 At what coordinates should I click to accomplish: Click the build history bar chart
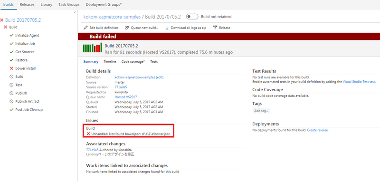pos(92,48)
